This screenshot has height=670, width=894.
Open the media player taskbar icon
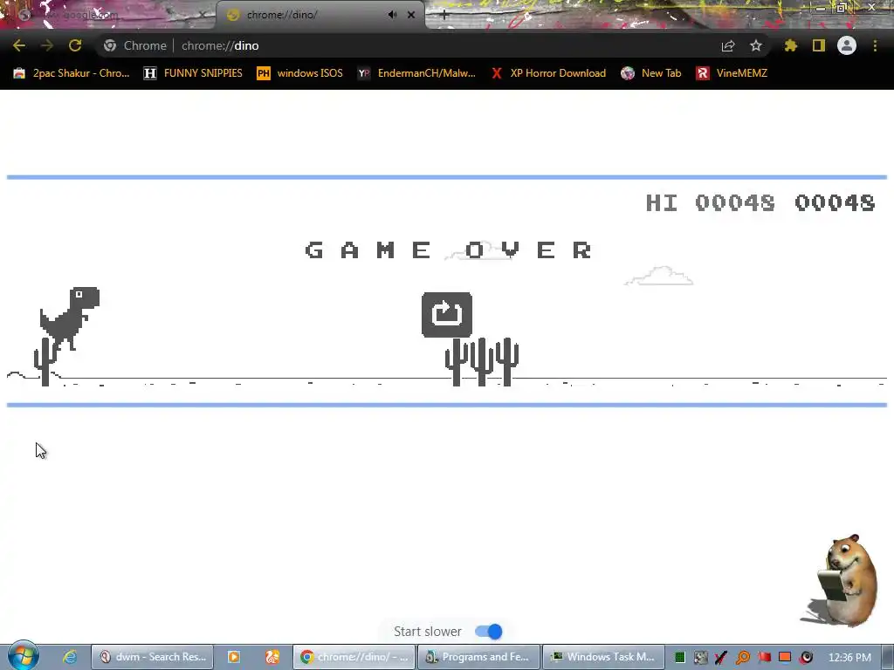coord(234,657)
